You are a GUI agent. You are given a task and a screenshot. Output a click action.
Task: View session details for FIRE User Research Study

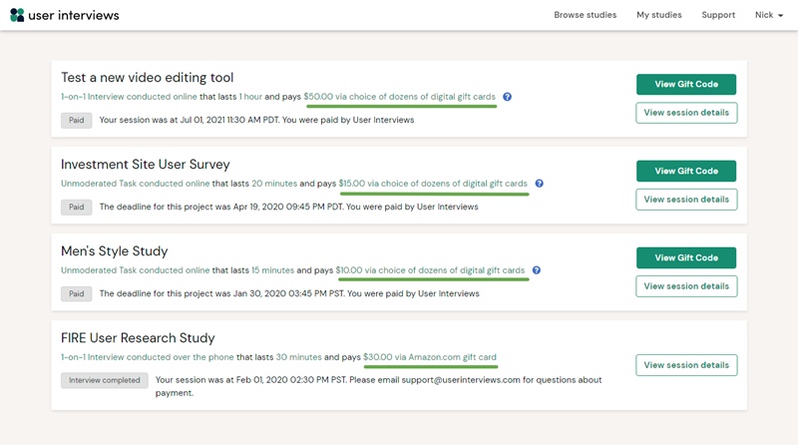point(686,365)
